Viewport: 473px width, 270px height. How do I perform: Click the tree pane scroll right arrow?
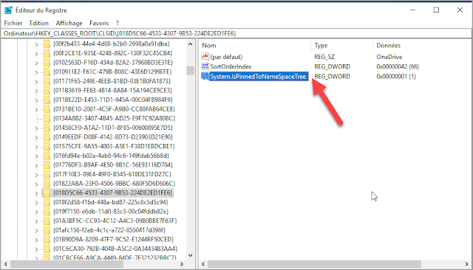click(182, 264)
